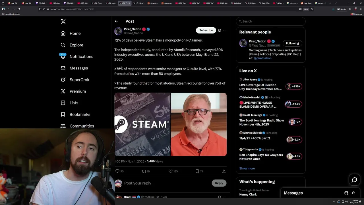This screenshot has width=364, height=205.
Task: Reload the page in the browser toolbar
Action: 19,9
